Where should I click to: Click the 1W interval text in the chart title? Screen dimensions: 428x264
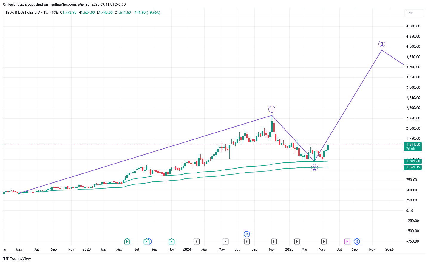click(x=46, y=13)
